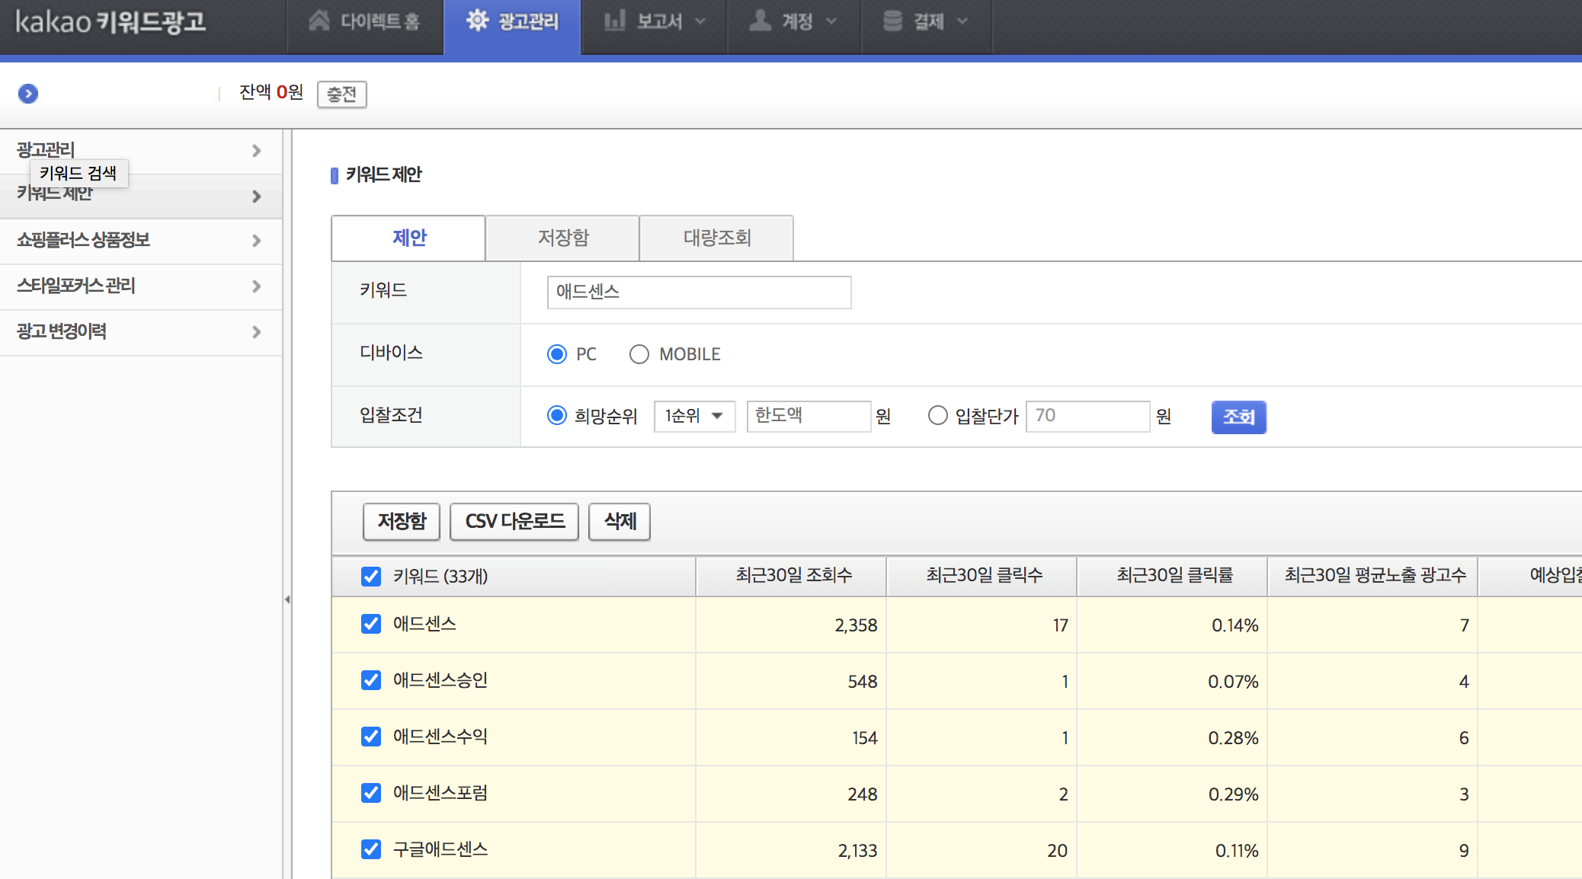Click the 광고관리 gear icon
Screen dimensions: 1582x879
[x=478, y=21]
